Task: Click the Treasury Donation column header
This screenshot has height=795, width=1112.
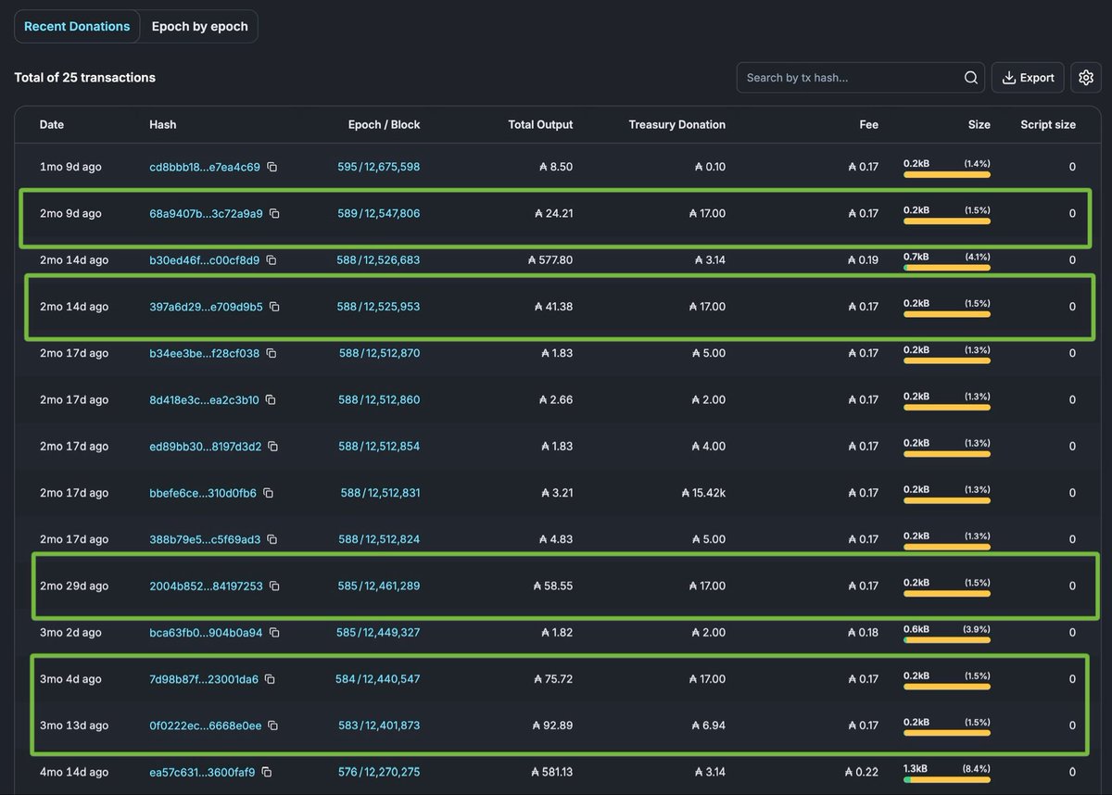Action: click(676, 124)
